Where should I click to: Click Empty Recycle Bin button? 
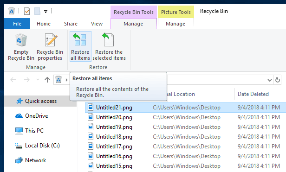pyautogui.click(x=21, y=47)
